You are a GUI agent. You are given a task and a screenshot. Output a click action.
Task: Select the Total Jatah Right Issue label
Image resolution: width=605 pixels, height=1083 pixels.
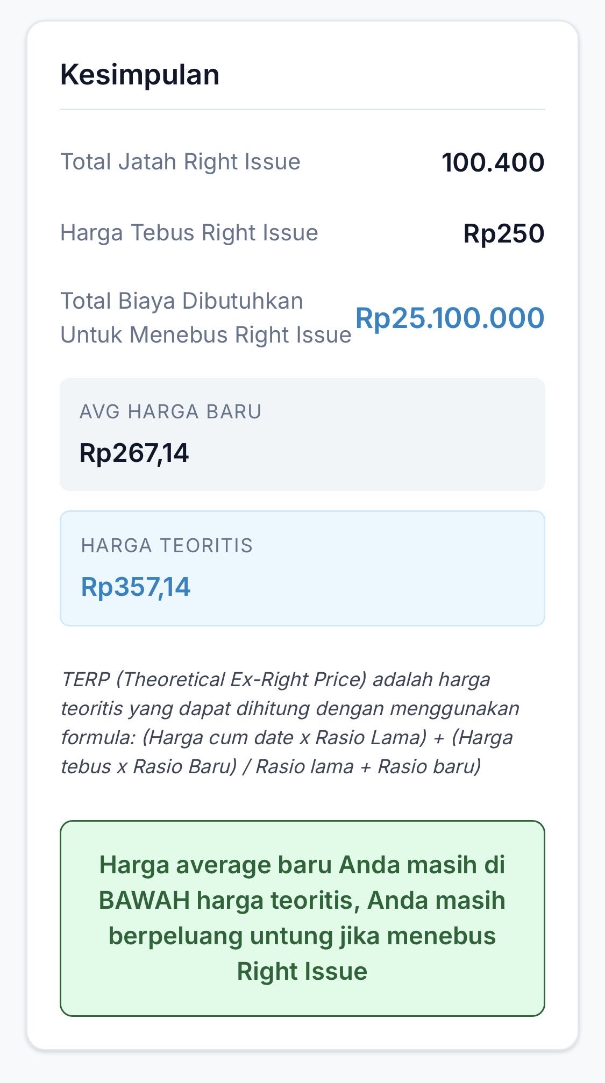click(x=180, y=162)
